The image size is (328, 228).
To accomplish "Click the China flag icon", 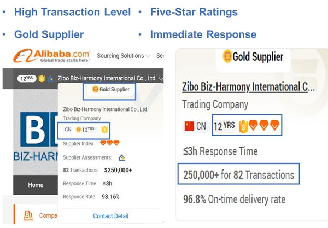I will (x=189, y=126).
